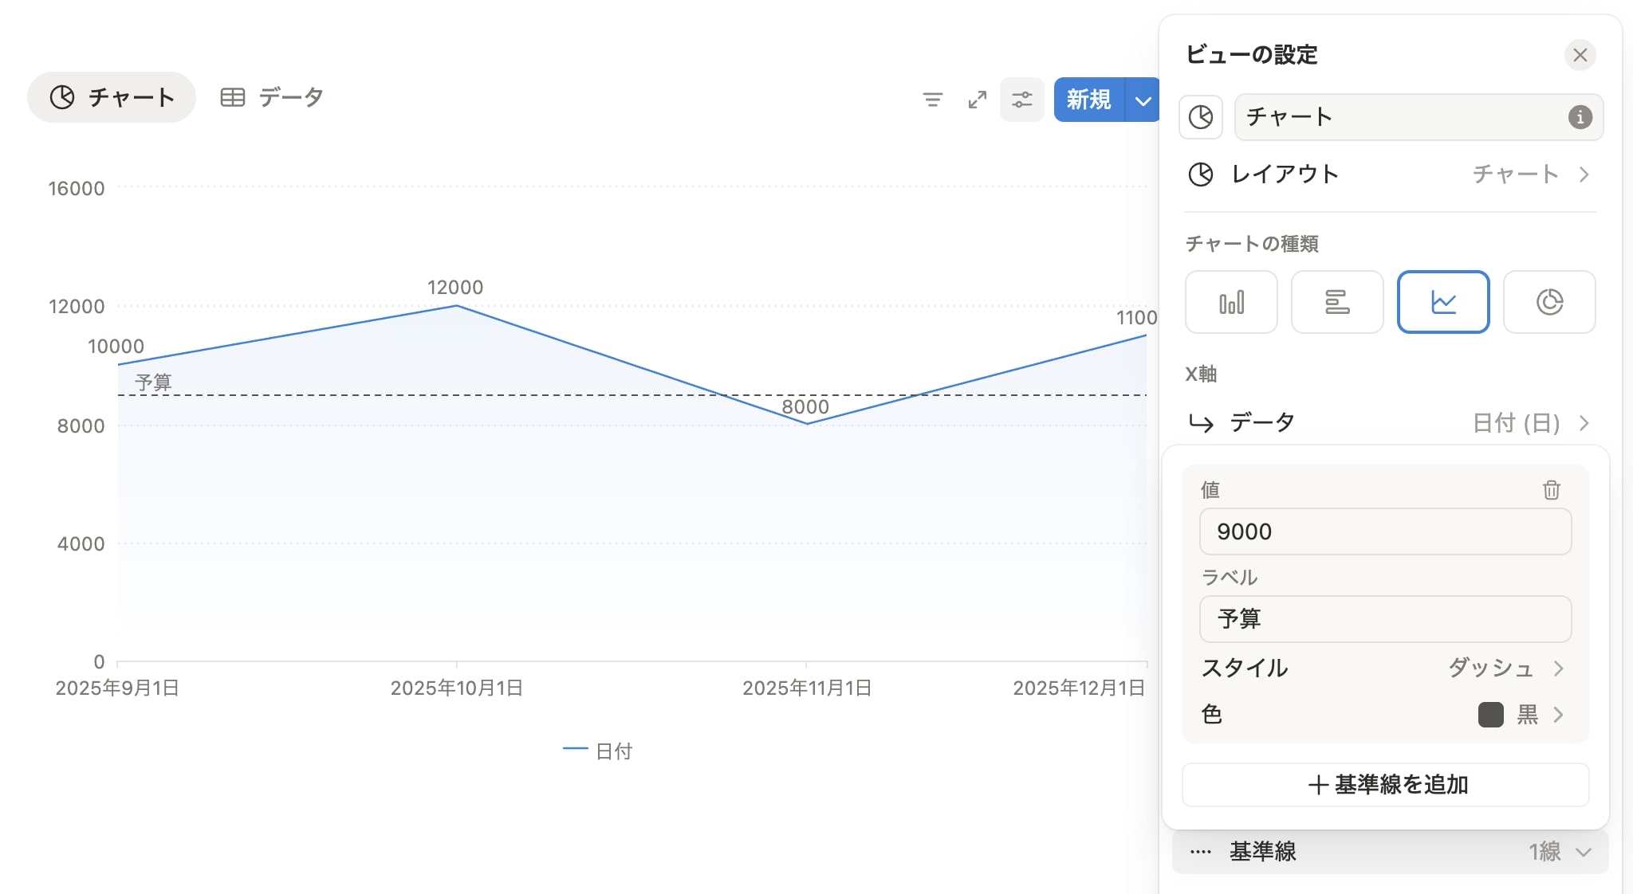Click the 値 input field showing 9000
Screen dimensions: 1633x894
click(1384, 531)
